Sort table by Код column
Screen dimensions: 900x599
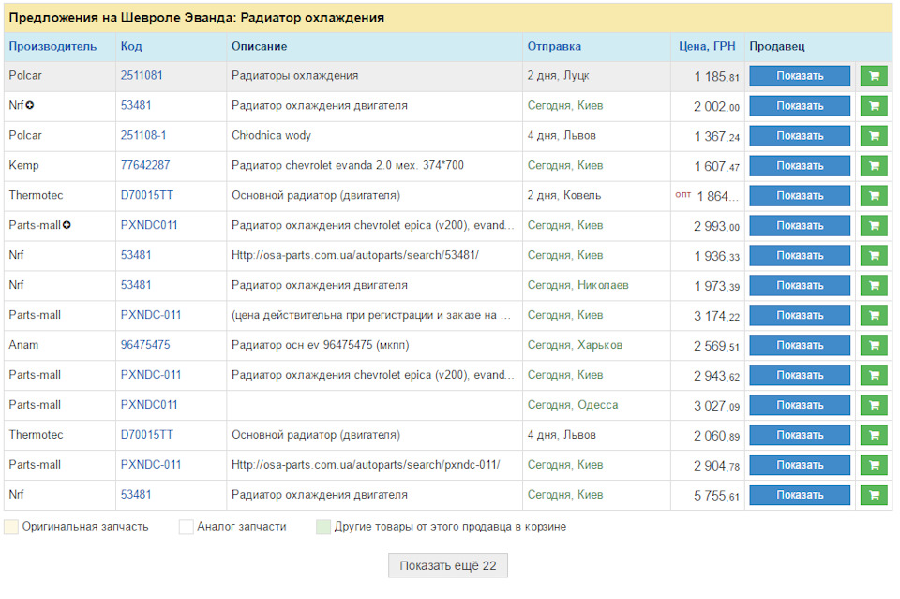tap(131, 47)
